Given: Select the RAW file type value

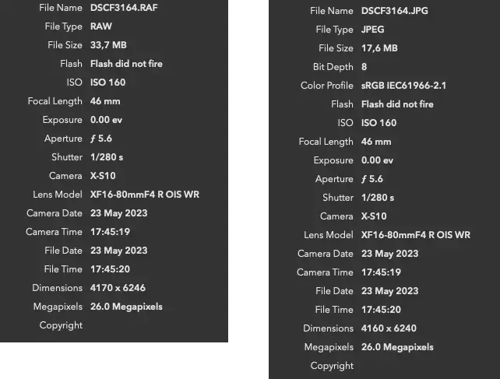Looking at the screenshot, I should [x=101, y=26].
